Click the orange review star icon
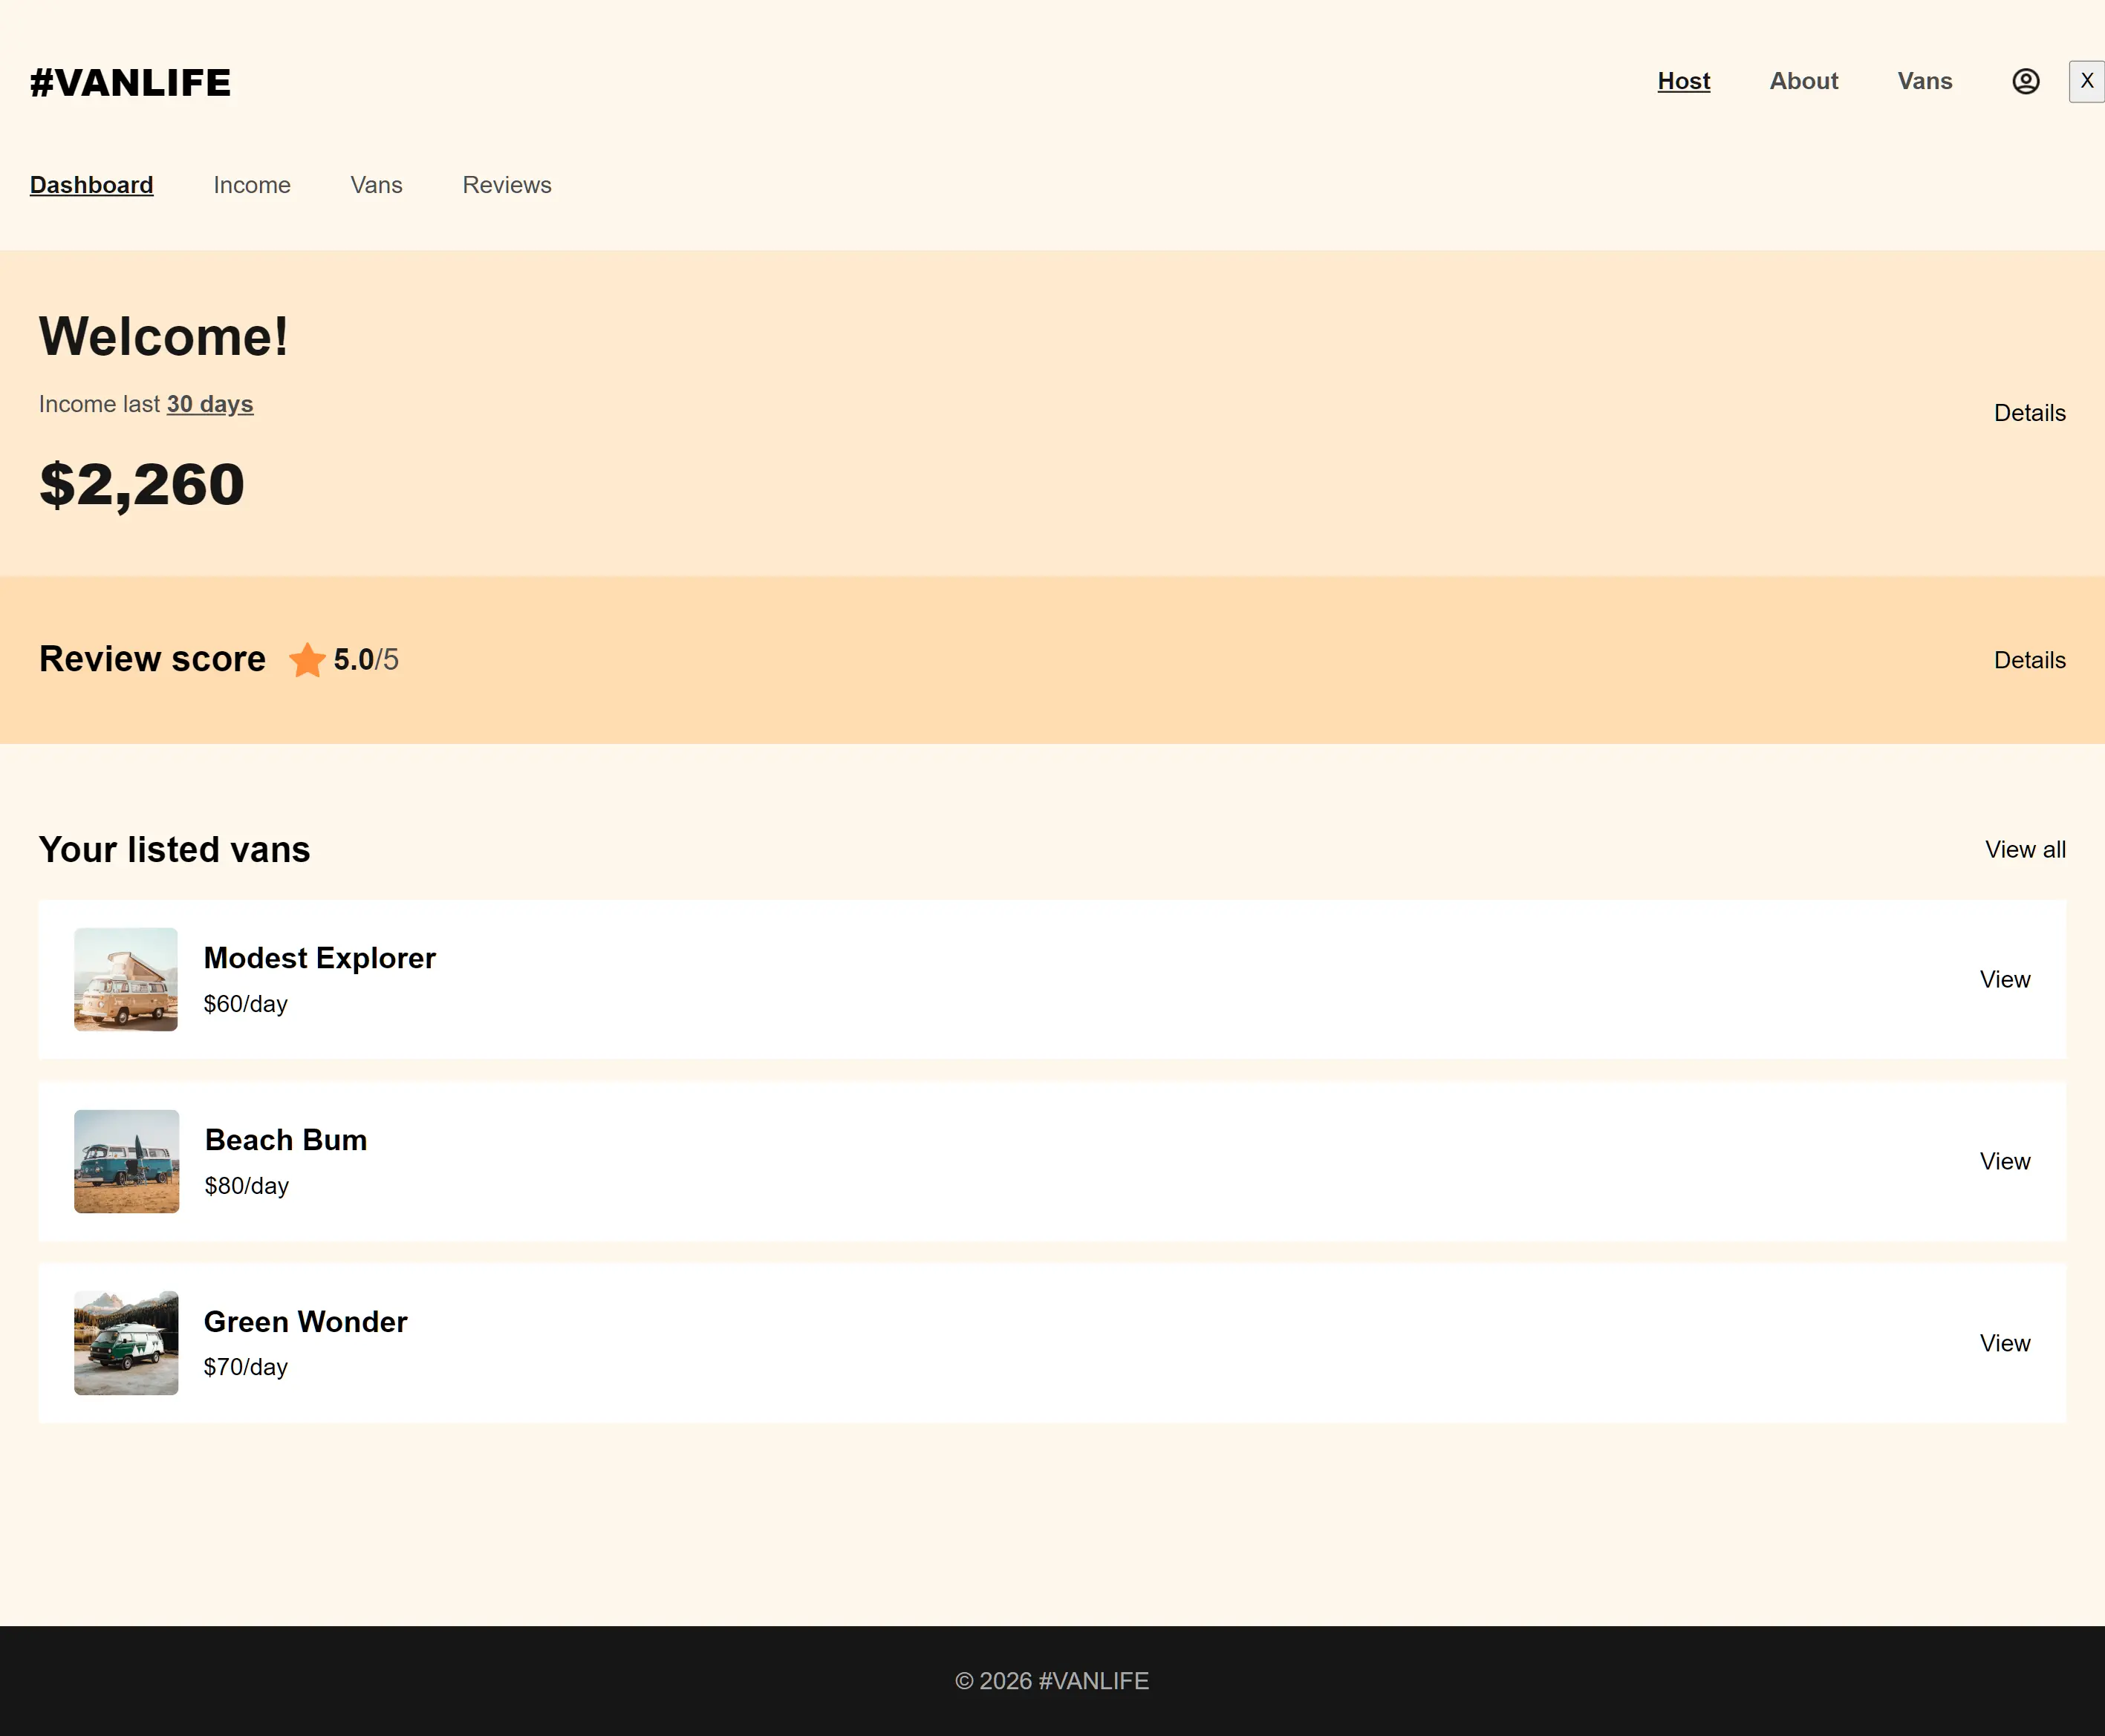 (x=308, y=660)
